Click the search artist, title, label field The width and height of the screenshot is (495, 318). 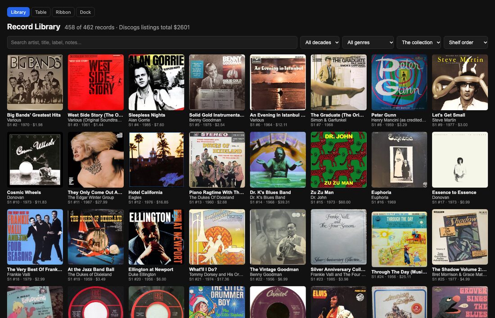(152, 42)
